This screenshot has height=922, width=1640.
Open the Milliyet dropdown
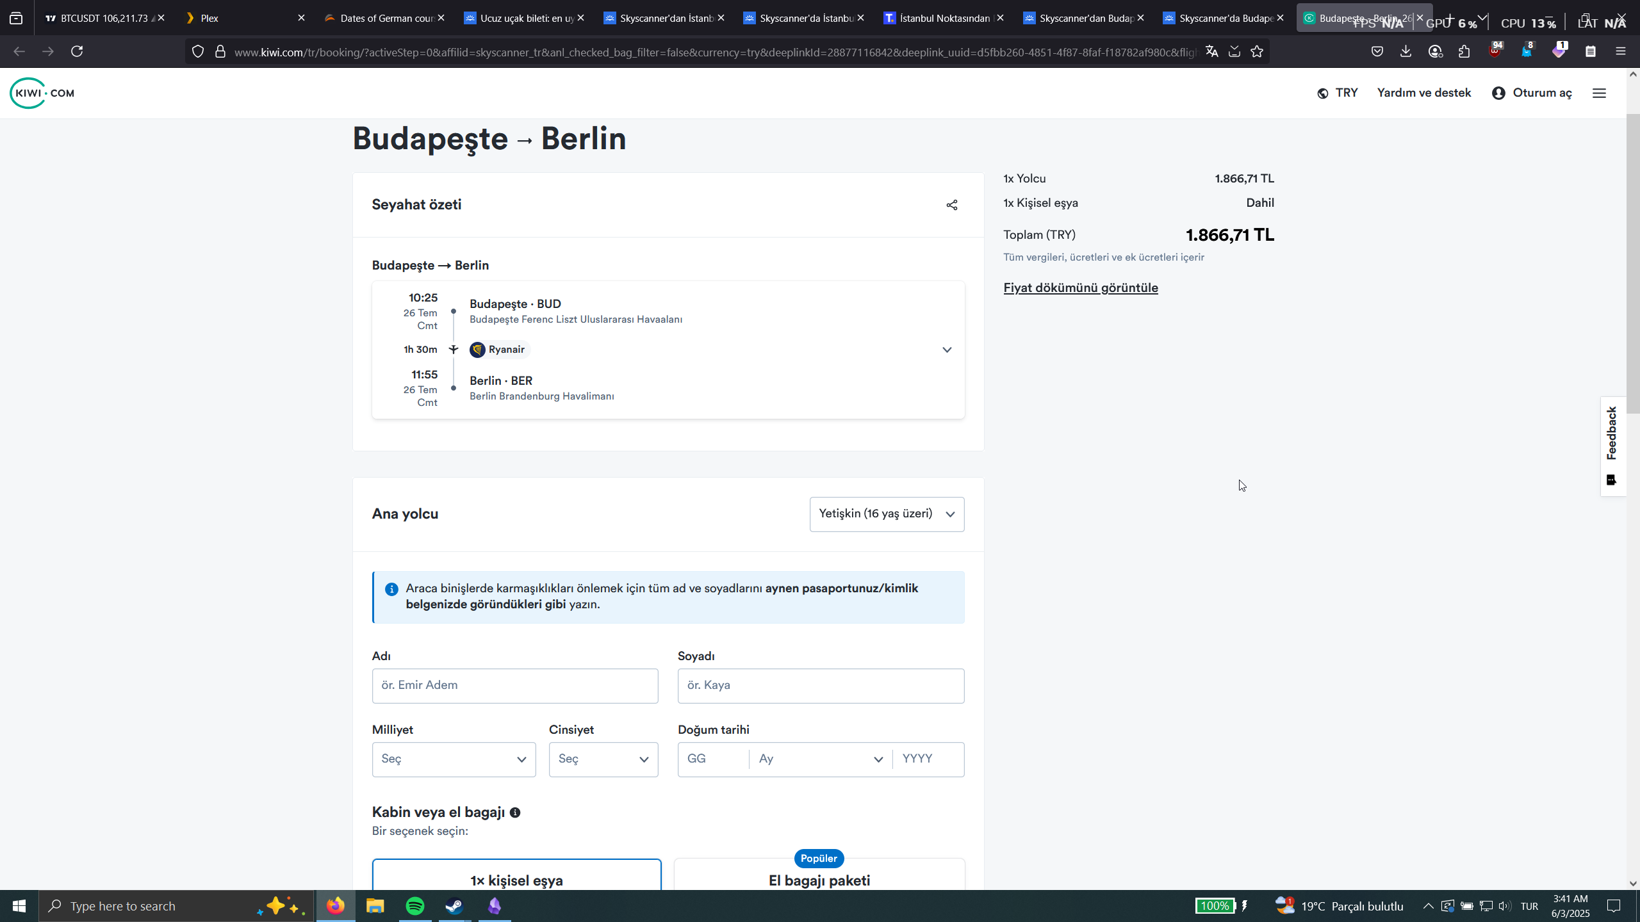tap(454, 759)
